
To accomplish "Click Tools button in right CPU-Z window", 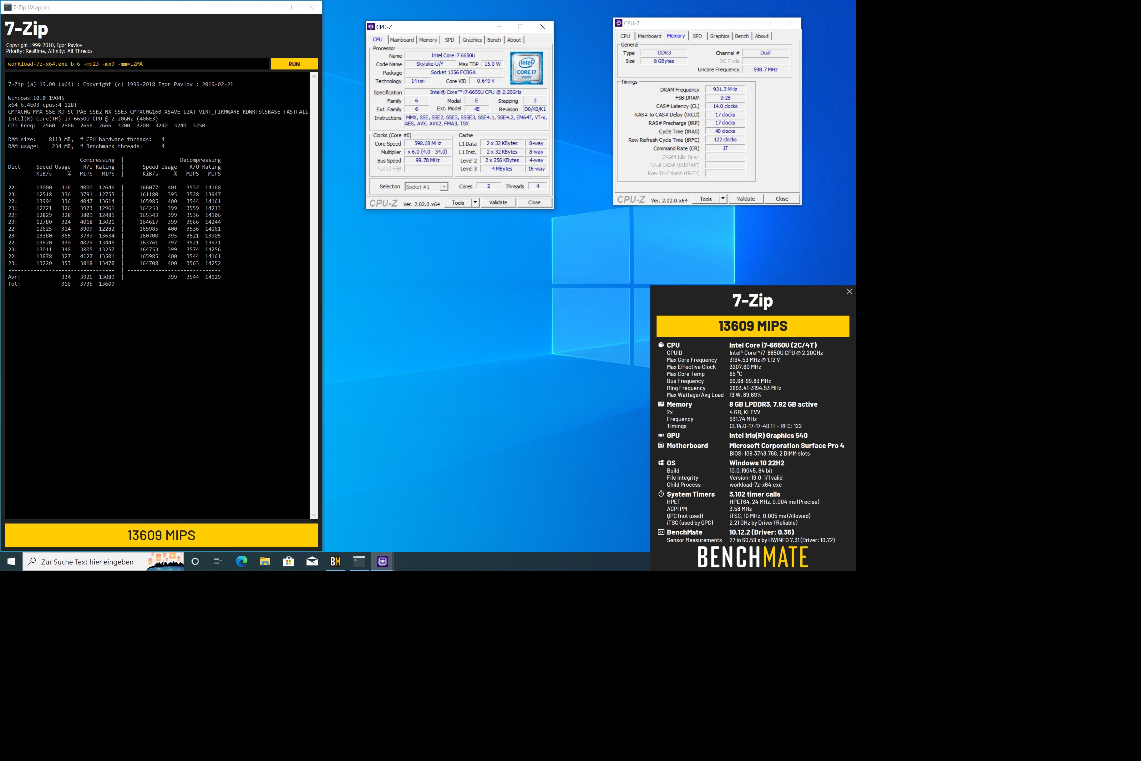I will (x=706, y=199).
